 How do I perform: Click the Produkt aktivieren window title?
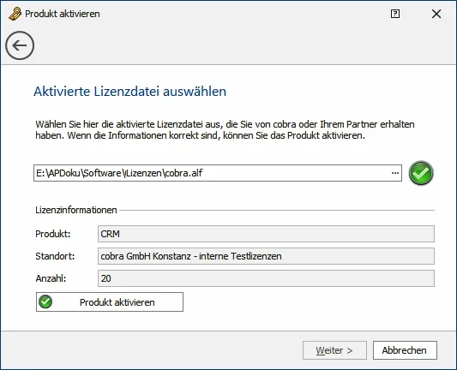pyautogui.click(x=63, y=14)
